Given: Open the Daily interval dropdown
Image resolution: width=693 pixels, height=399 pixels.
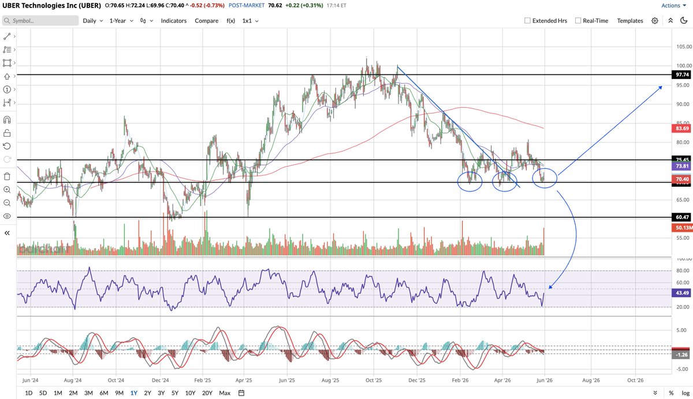Looking at the screenshot, I should [x=93, y=20].
